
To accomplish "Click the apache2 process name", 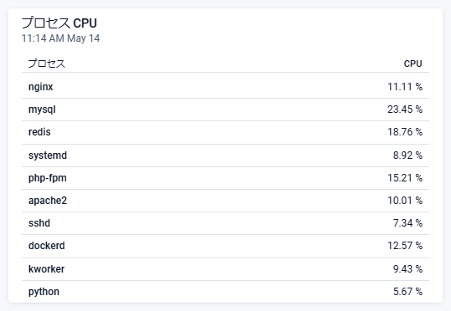I will (x=48, y=201).
